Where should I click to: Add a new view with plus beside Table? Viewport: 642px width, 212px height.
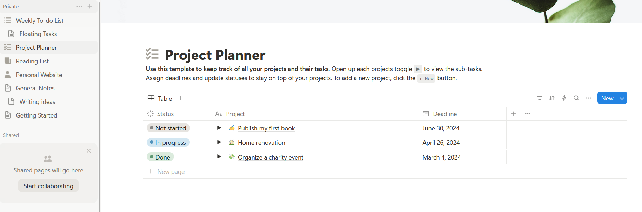181,98
